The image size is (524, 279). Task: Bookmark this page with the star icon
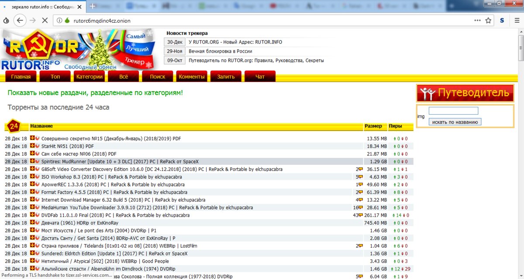488,20
